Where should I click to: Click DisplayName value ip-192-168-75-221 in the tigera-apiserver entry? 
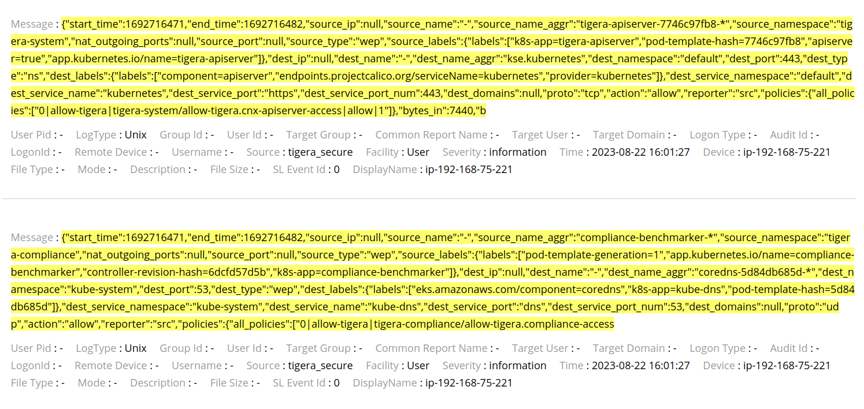469,170
